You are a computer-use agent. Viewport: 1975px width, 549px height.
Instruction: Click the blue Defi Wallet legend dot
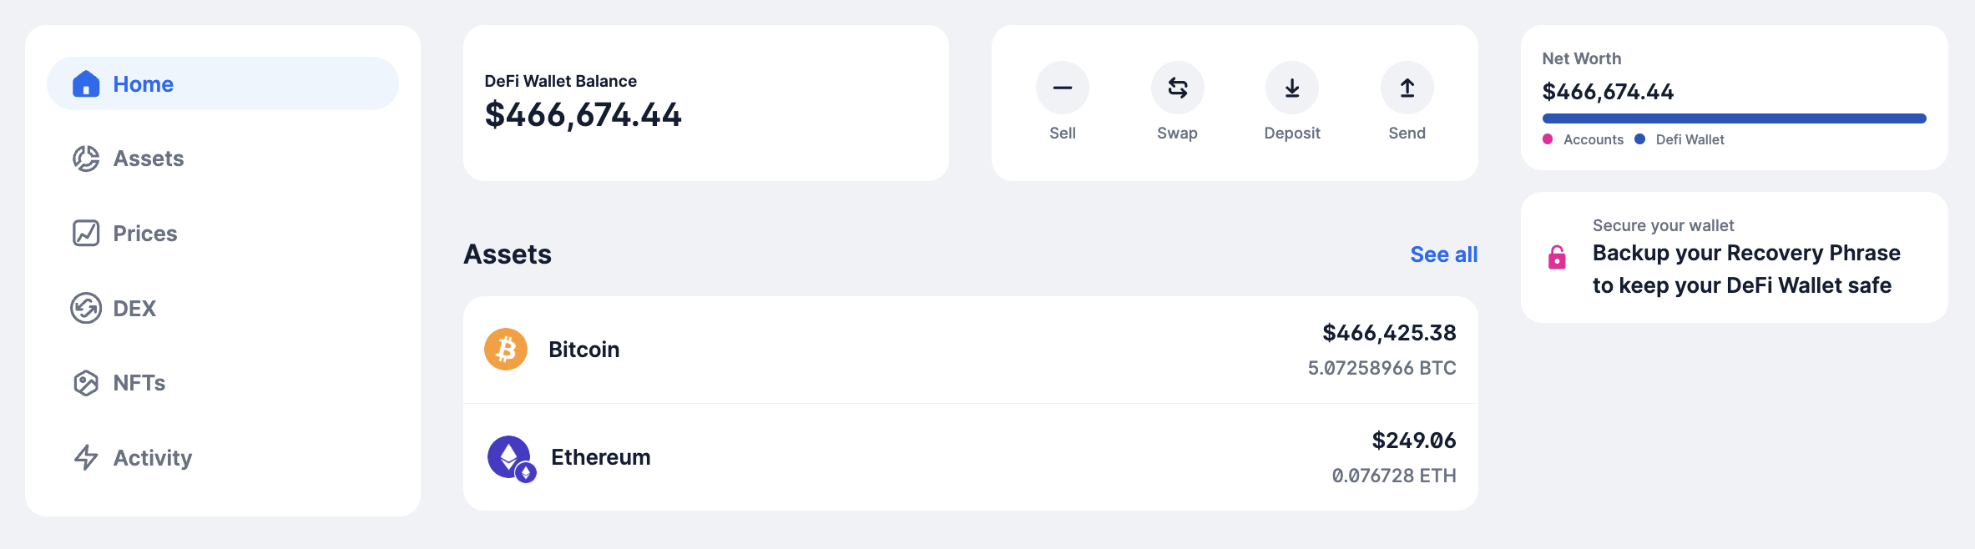tap(1639, 139)
